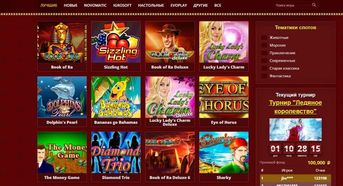The image size is (343, 186).
Task: Select the Bananas go Bahamas game
Action: (116, 97)
